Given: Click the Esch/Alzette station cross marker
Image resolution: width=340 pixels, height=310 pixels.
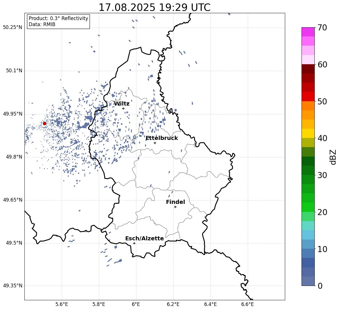Looking at the screenshot, I should pos(134,243).
